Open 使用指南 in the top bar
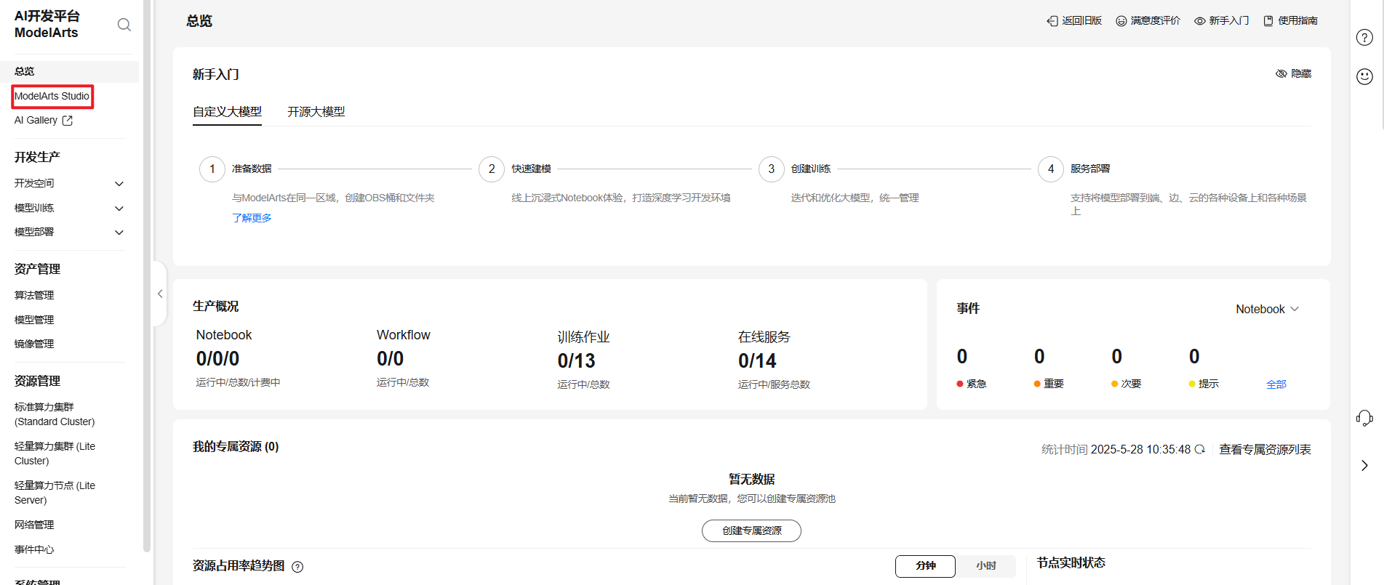The image size is (1384, 585). (x=1291, y=20)
